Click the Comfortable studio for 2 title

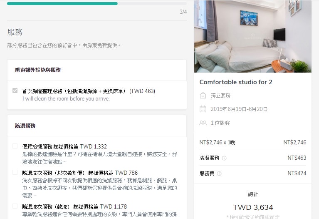(x=236, y=82)
